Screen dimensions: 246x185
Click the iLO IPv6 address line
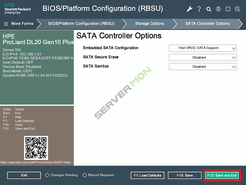pos(38,58)
